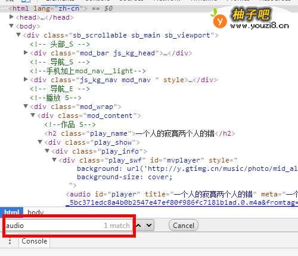Switch to the Console drawer tab
The height and width of the screenshot is (256, 298).
[35, 241]
